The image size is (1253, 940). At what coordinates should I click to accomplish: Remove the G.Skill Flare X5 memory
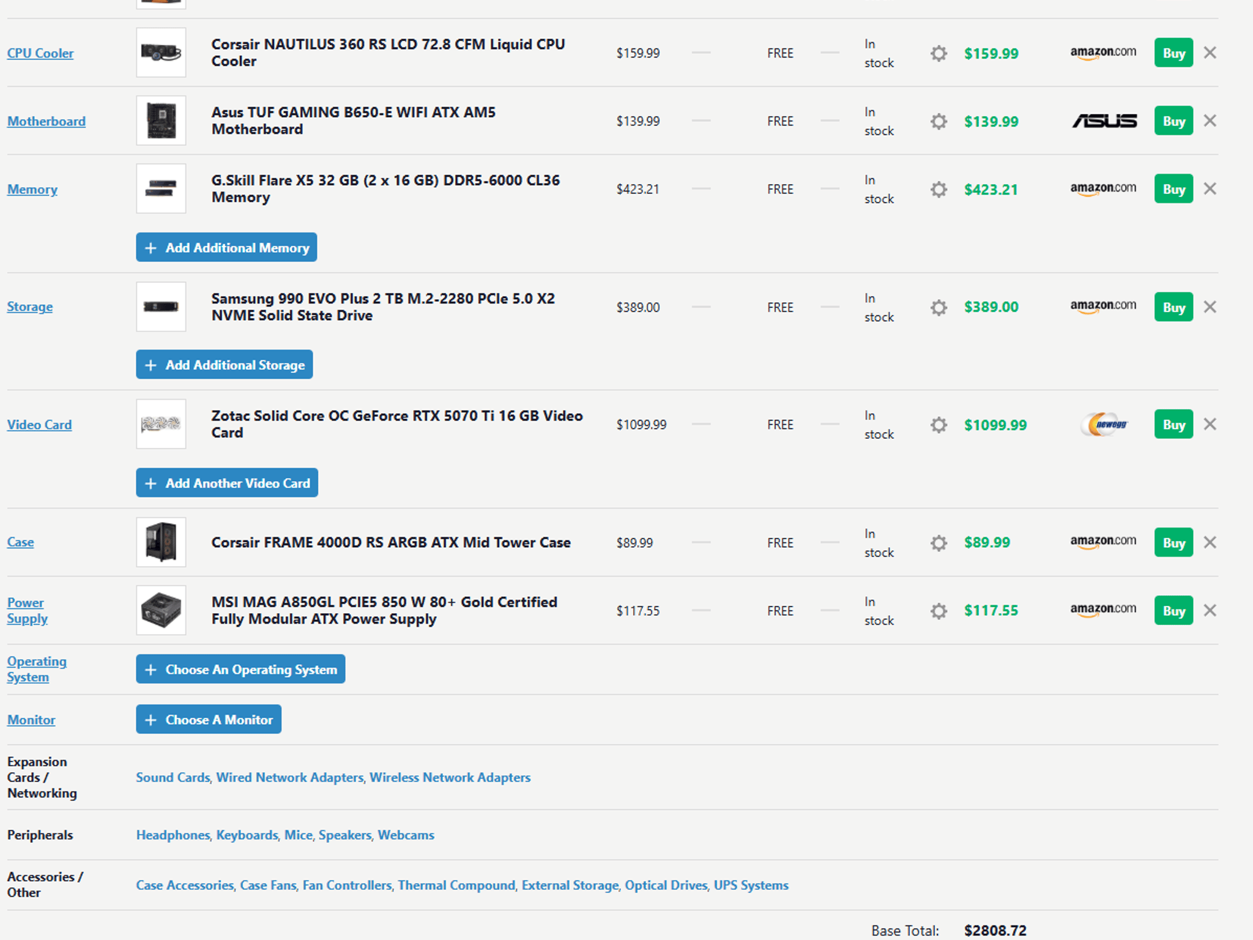(1210, 188)
